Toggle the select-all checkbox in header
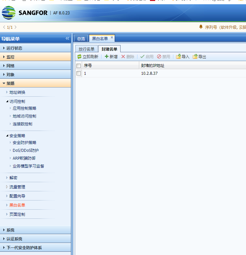This screenshot has width=246, height=255. click(78, 66)
